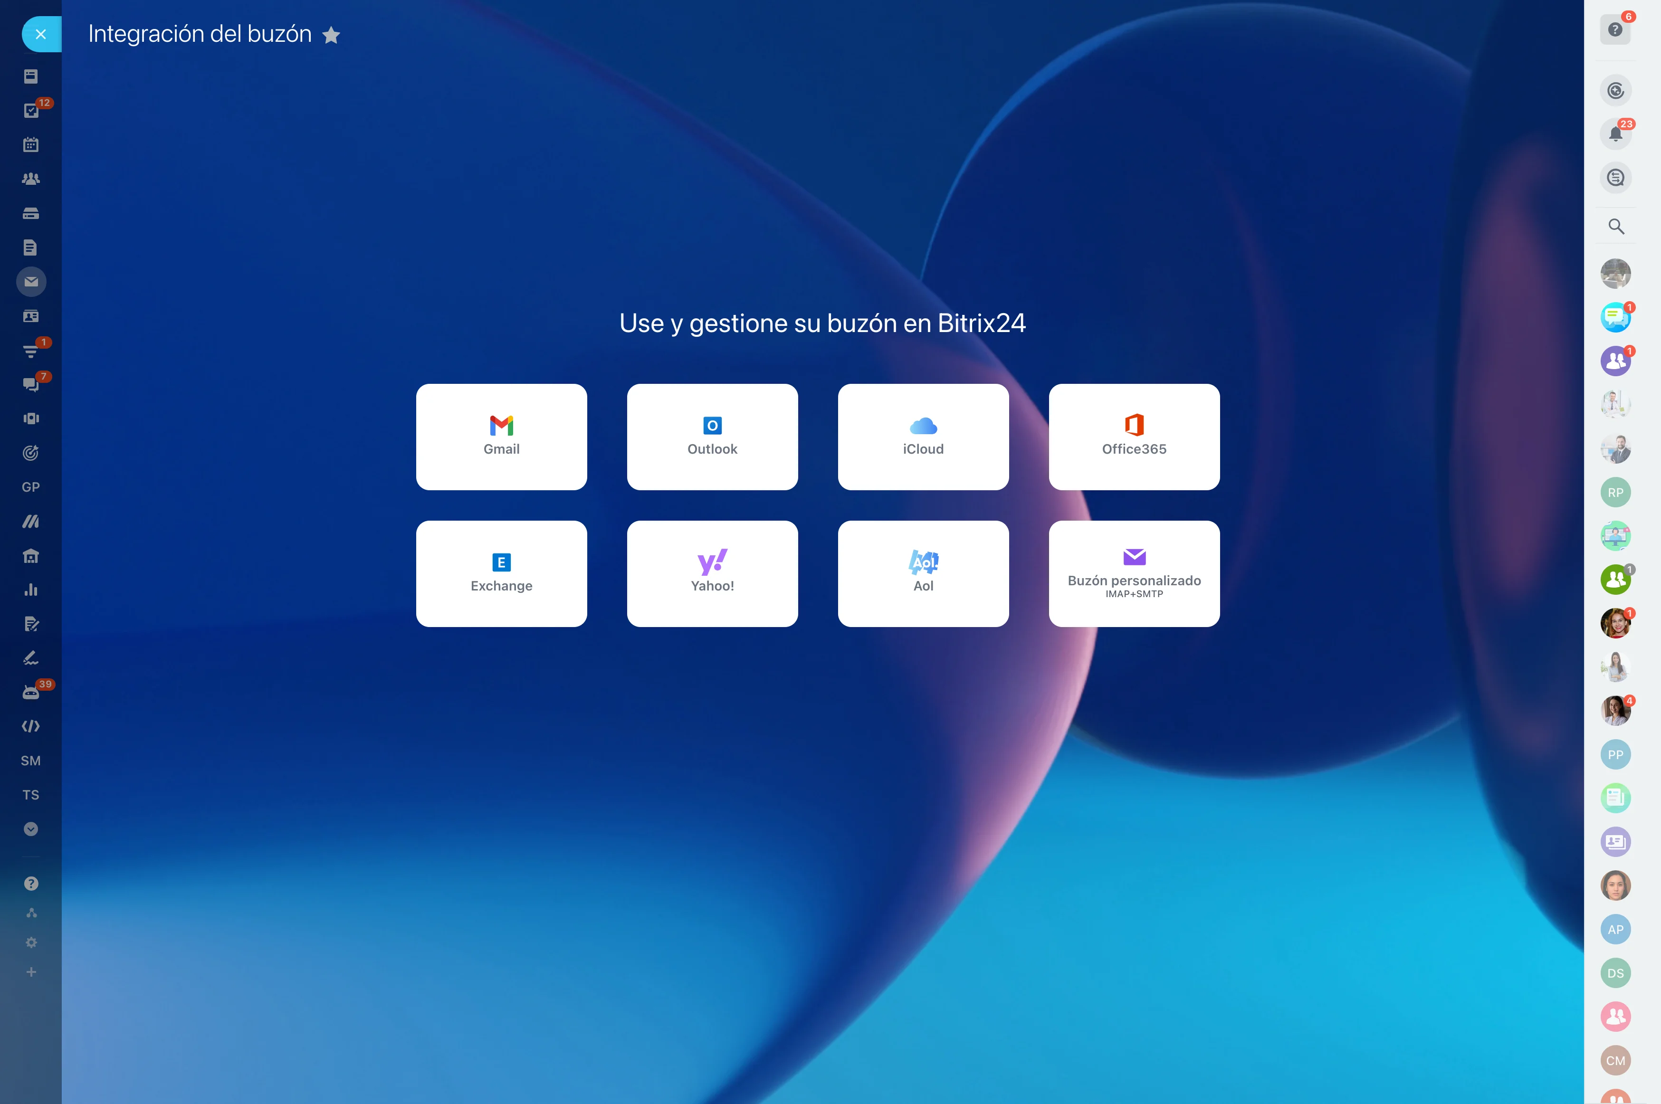1661x1104 pixels.
Task: Open the Office365 integration tile
Action: coord(1134,437)
